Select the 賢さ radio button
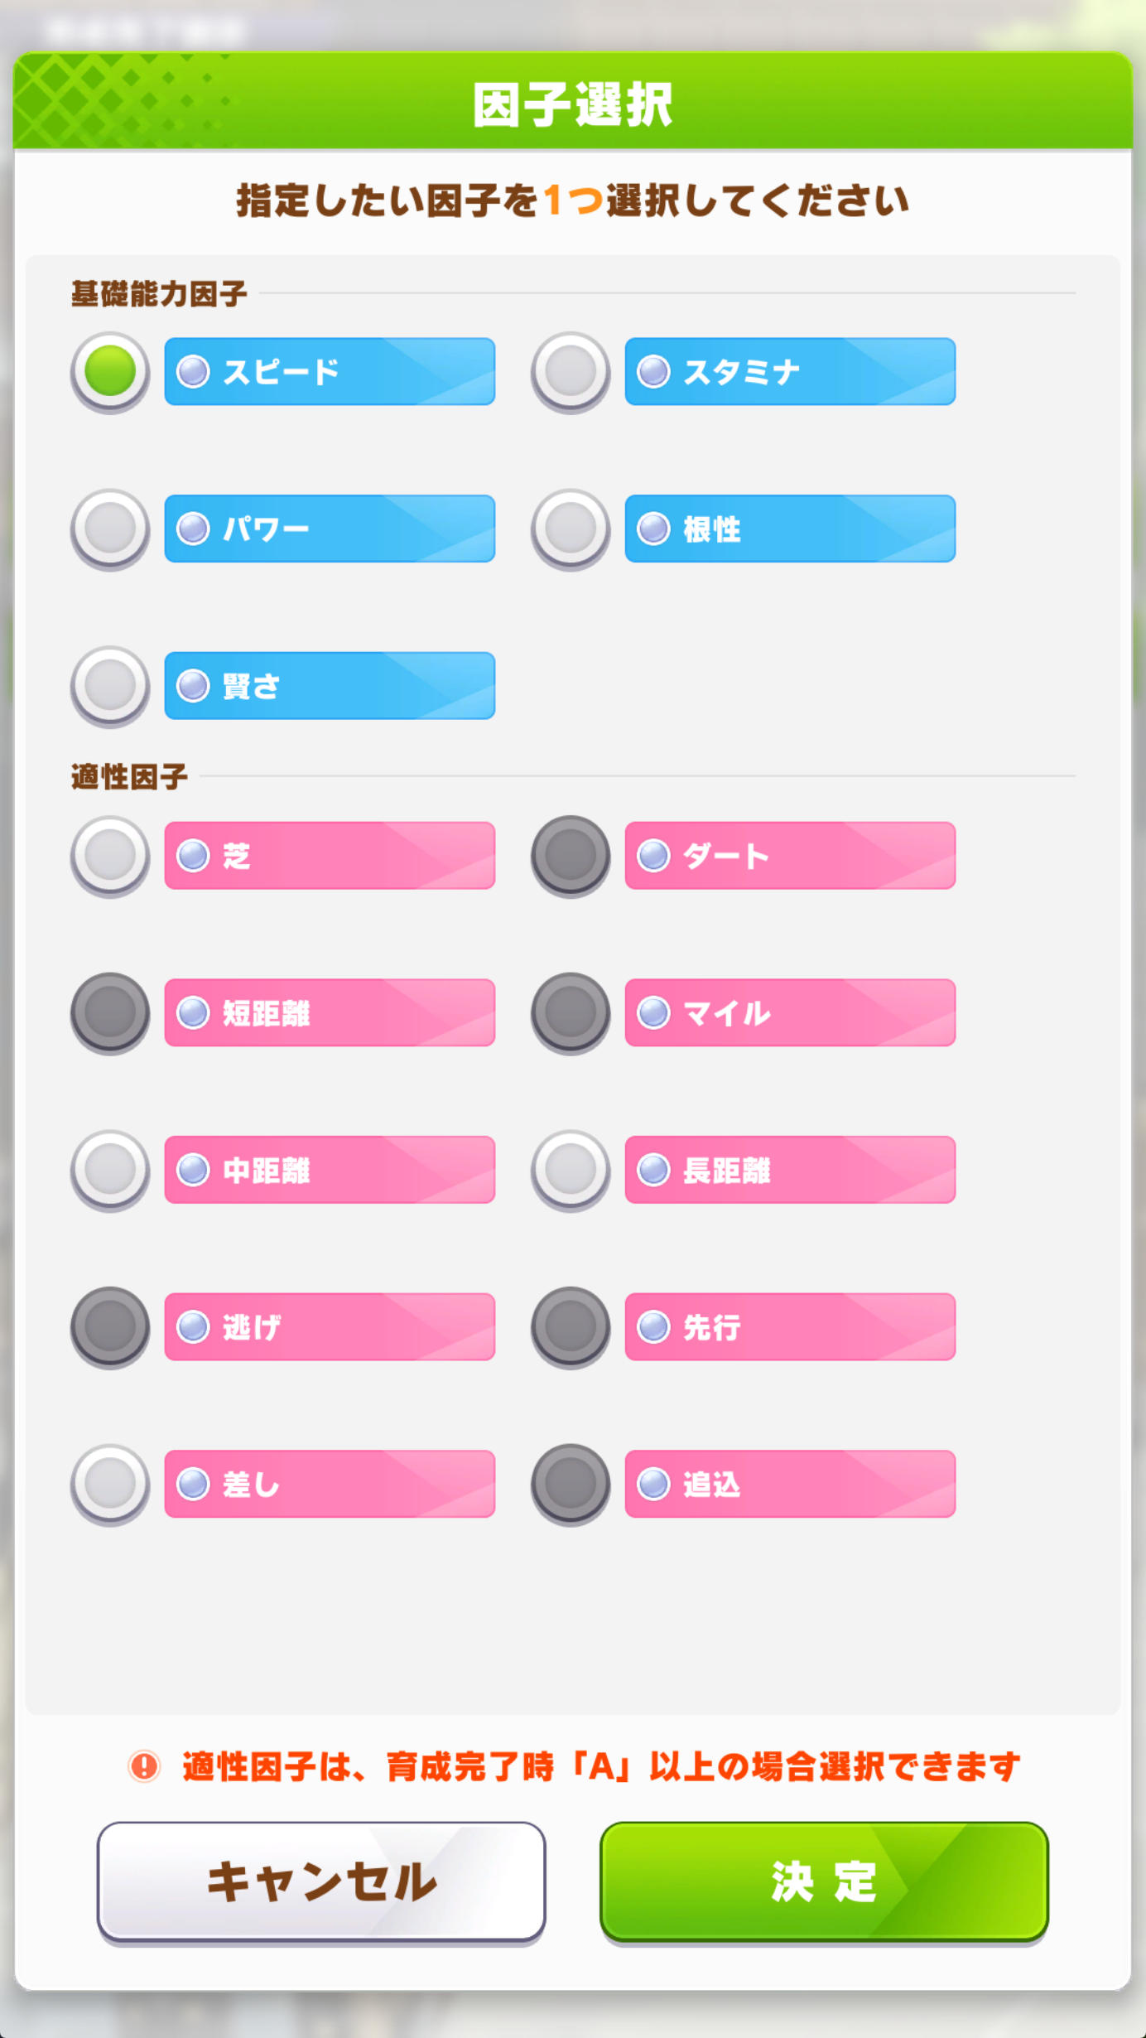Viewport: 1146px width, 2038px height. 110,686
